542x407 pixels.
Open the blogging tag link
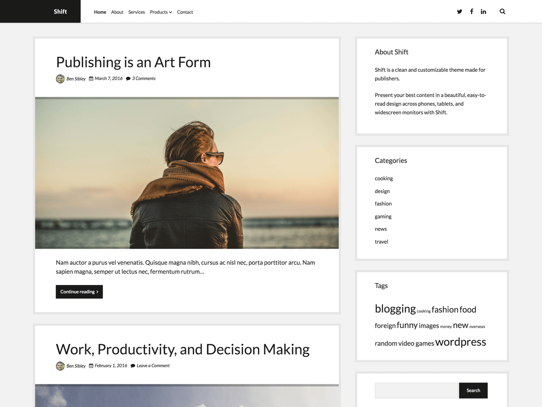click(395, 308)
